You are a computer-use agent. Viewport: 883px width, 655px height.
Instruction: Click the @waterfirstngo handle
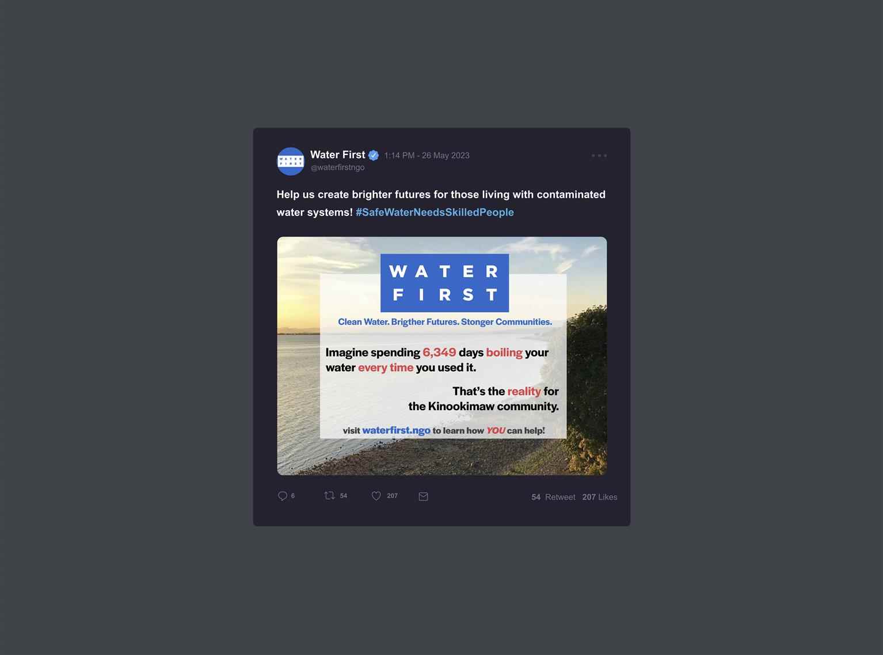338,167
